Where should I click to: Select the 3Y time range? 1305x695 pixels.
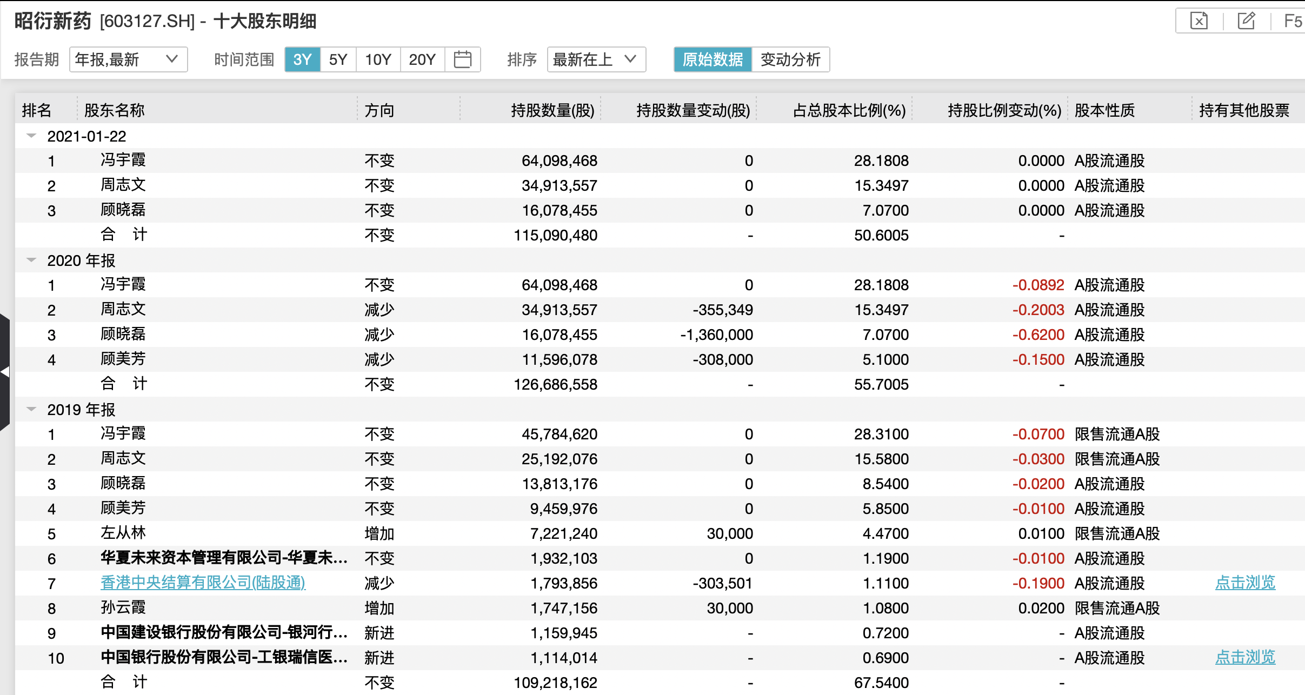pos(302,59)
